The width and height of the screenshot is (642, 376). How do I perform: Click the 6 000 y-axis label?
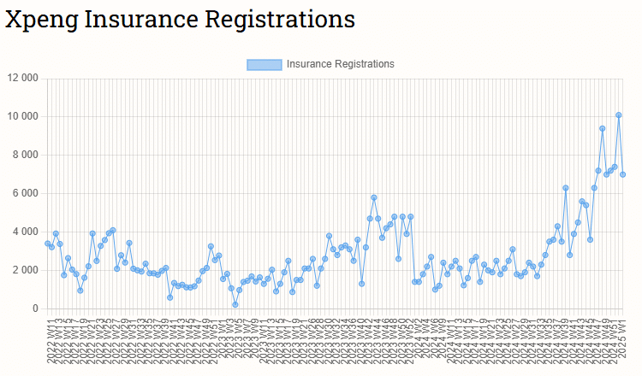tap(25, 193)
